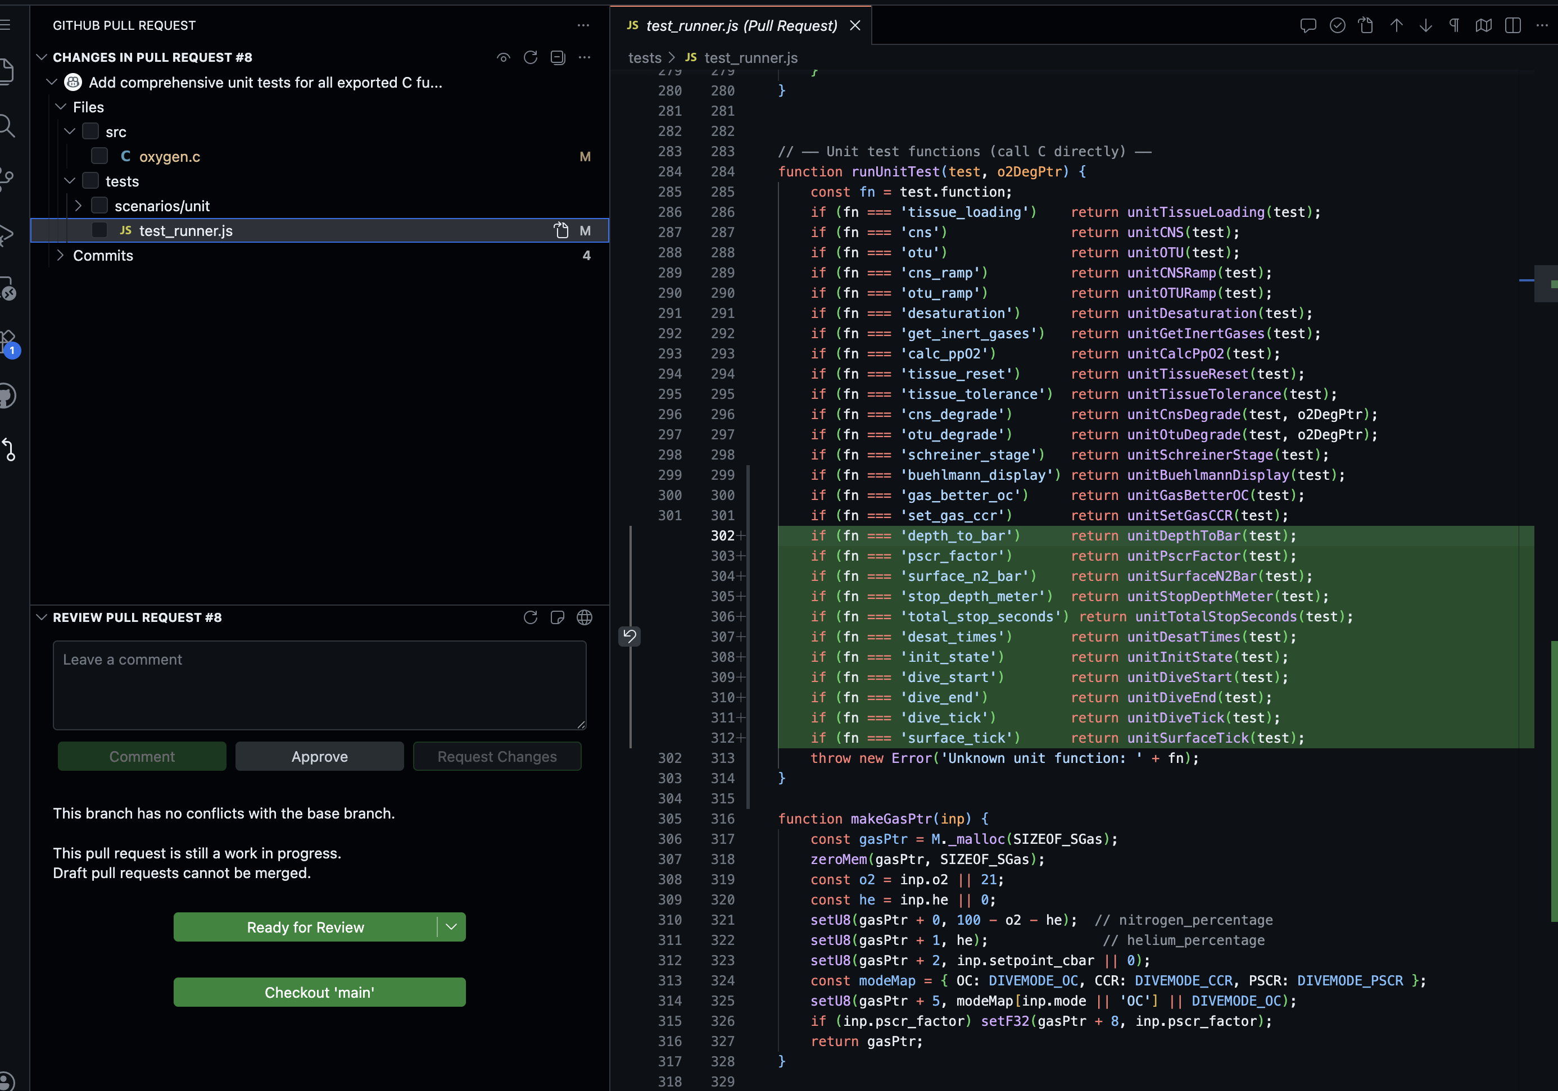The height and width of the screenshot is (1091, 1558).
Task: Go to previous change arrow
Action: 1396,26
